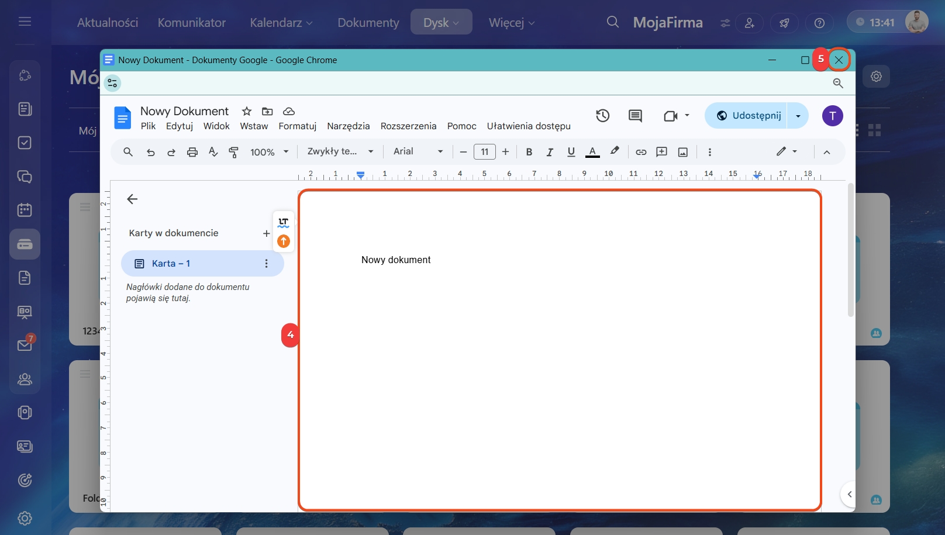Toggle underline formatting

(x=571, y=152)
